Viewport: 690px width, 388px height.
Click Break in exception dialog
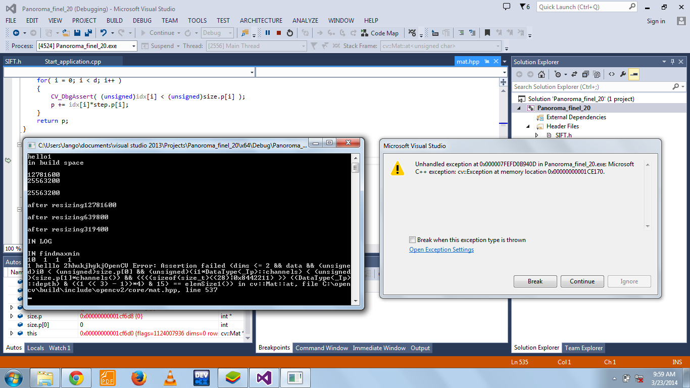(535, 281)
